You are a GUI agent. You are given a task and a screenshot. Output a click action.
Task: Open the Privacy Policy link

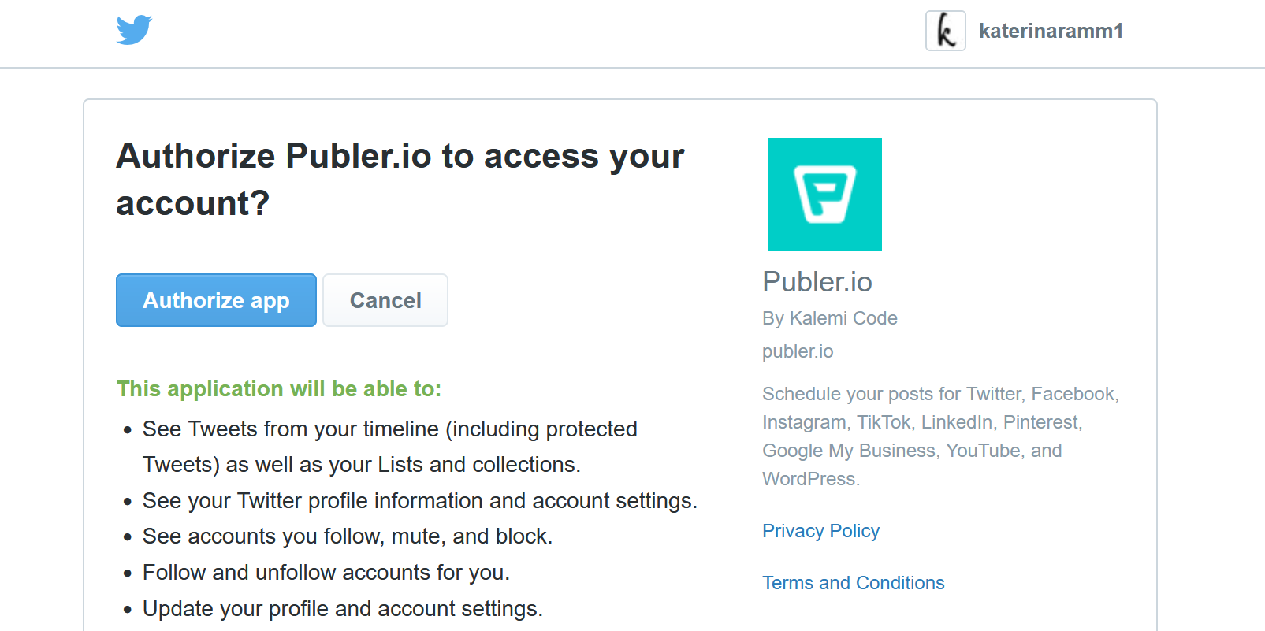pos(820,531)
